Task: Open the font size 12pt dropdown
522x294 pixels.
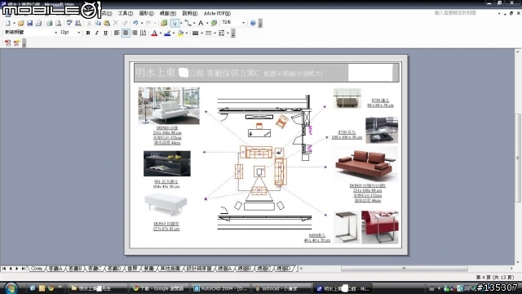Action: [78, 33]
